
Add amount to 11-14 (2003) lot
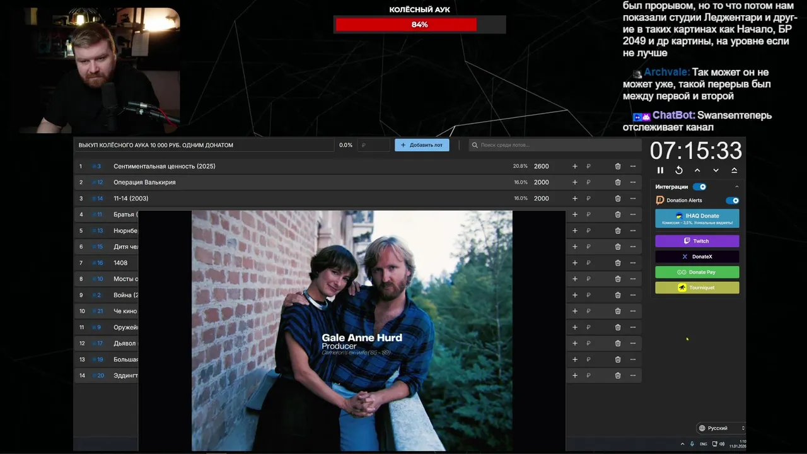coord(574,199)
